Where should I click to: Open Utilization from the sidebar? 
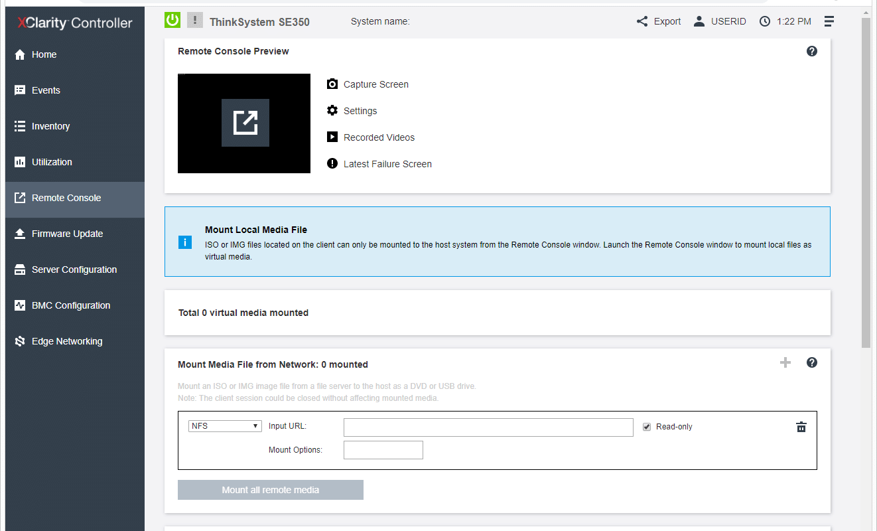coord(52,162)
